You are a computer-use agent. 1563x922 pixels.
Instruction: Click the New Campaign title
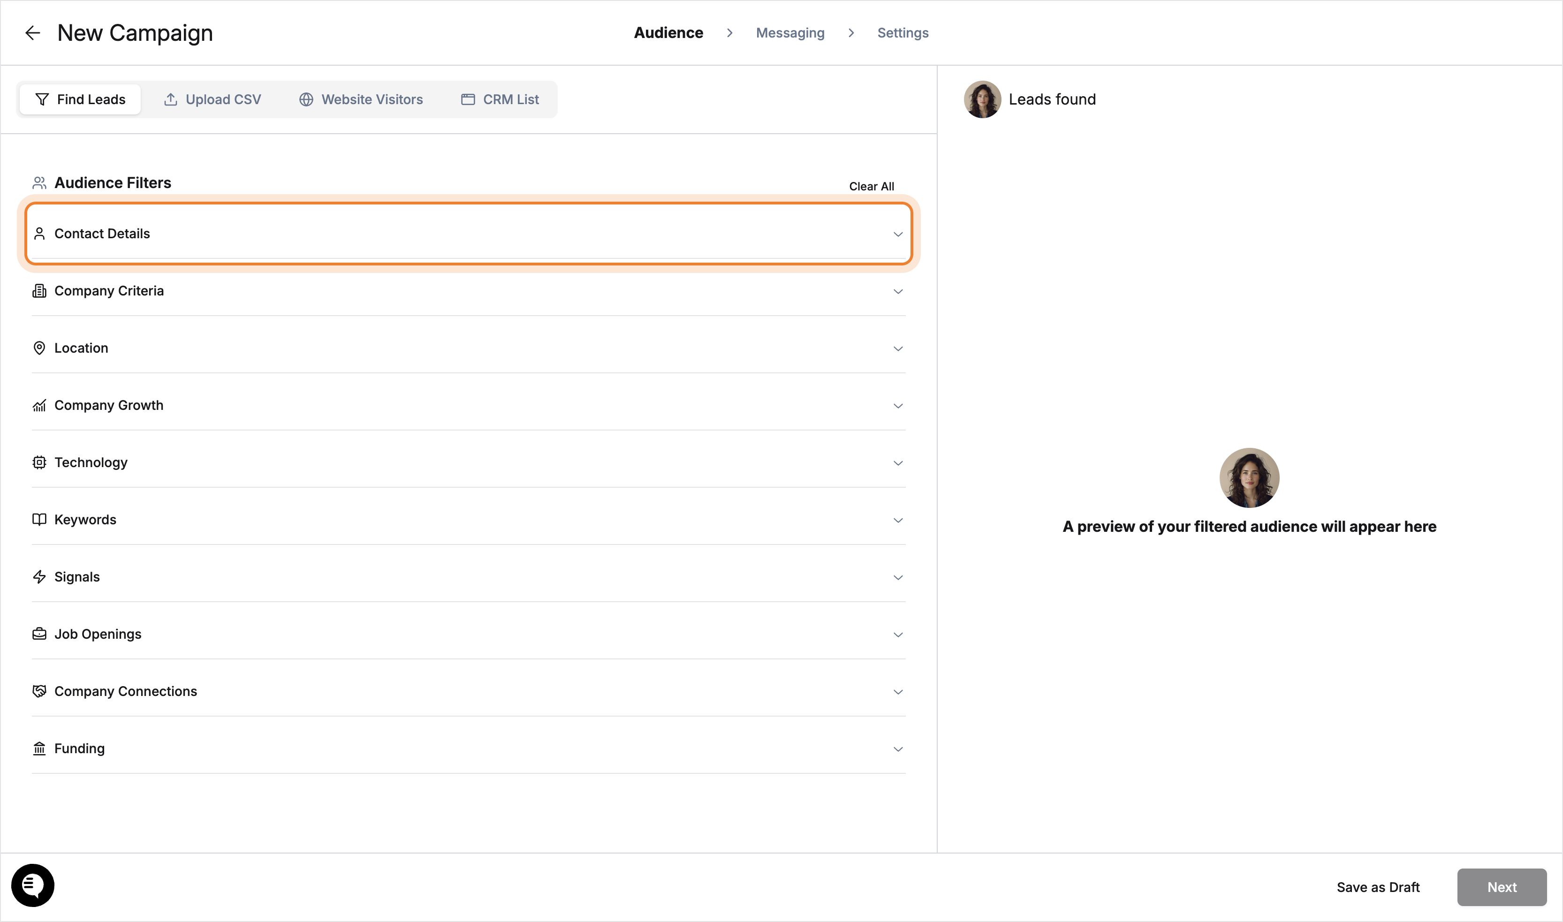click(135, 33)
